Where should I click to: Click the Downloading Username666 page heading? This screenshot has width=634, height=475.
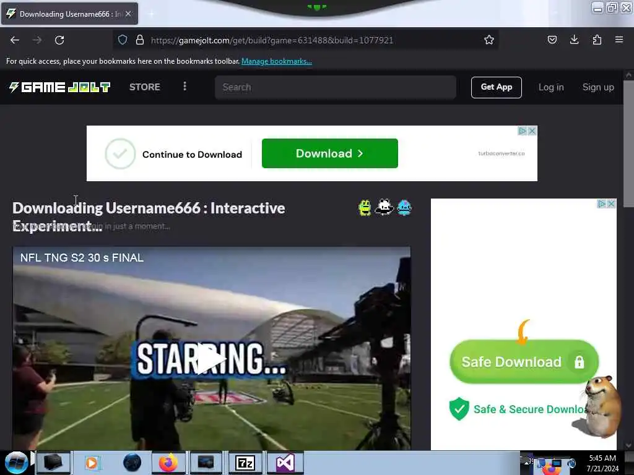(149, 217)
